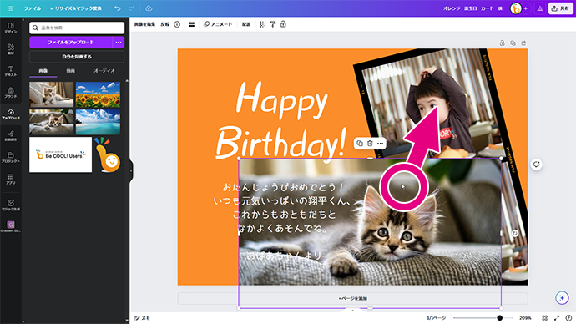Open the grid view icon

pyautogui.click(x=545, y=318)
